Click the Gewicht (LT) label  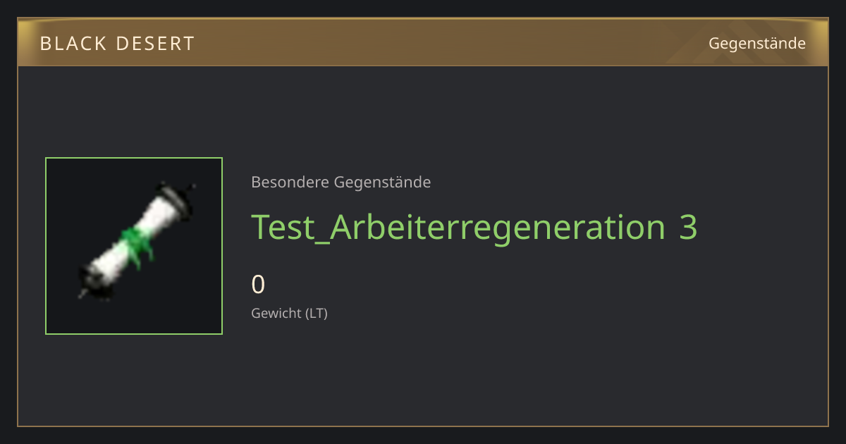pos(289,313)
